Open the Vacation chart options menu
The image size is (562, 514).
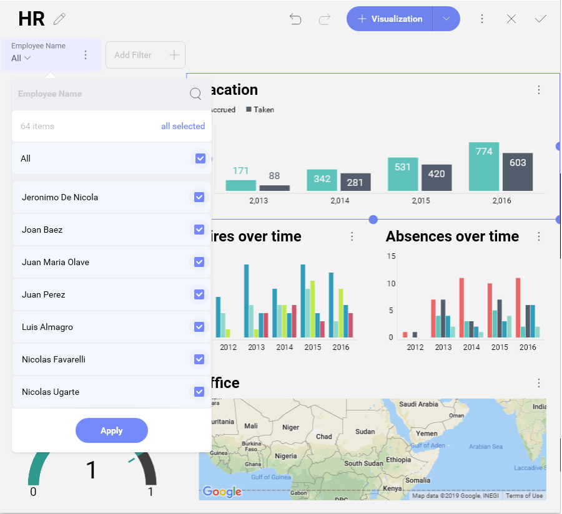539,90
